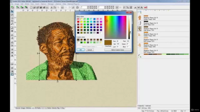This screenshot has width=200, height=112.
Task: Switch to the 3D Matte view tab
Action: click(x=38, y=108)
